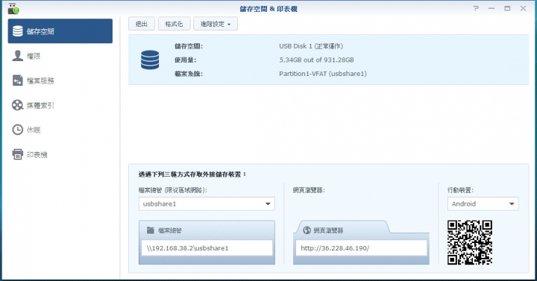Maximize the window
This screenshot has height=281, width=537.
507,8
